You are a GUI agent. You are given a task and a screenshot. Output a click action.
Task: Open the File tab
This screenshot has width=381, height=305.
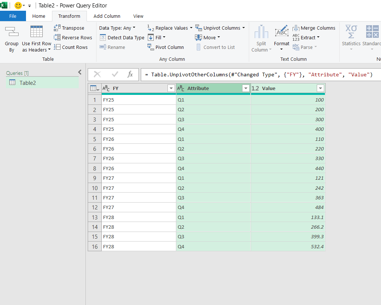coord(13,16)
